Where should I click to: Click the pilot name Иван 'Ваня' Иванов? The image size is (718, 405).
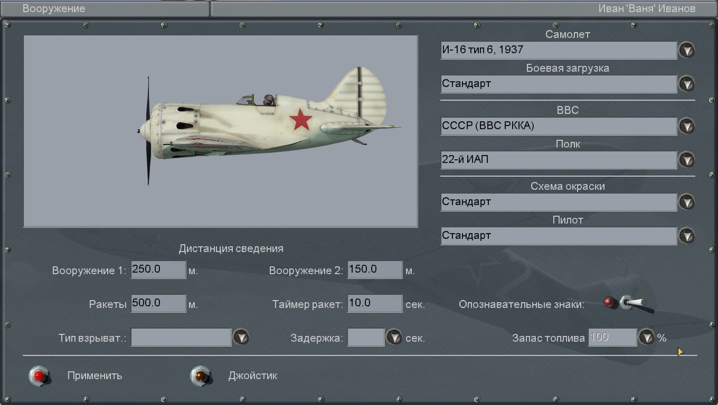(647, 9)
